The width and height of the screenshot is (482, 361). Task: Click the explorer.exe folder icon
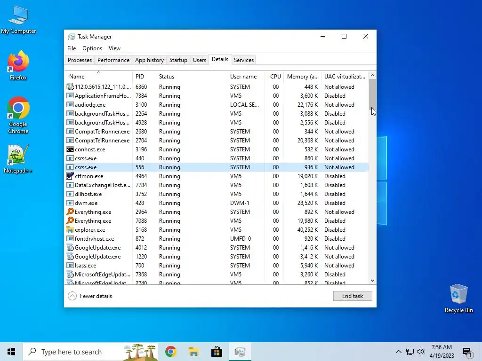point(70,229)
